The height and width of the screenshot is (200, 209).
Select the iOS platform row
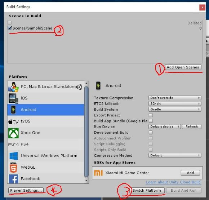[46, 98]
